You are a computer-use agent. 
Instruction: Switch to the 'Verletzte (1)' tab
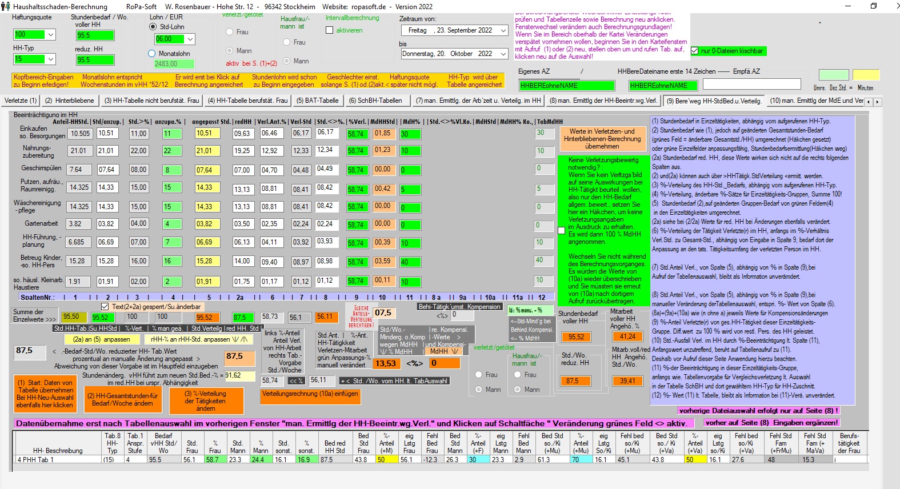pyautogui.click(x=21, y=101)
